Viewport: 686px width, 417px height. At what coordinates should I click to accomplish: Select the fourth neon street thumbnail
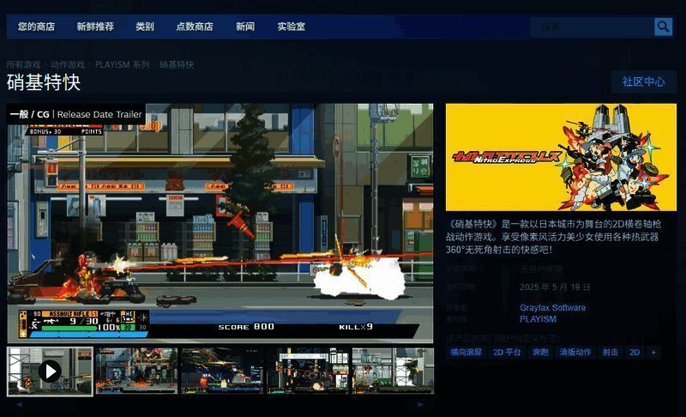[308, 371]
